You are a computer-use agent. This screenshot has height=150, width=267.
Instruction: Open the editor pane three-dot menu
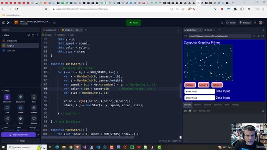pos(179,30)
